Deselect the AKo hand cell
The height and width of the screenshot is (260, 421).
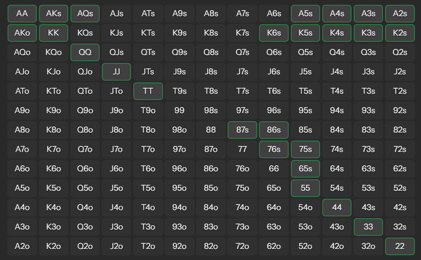point(22,33)
